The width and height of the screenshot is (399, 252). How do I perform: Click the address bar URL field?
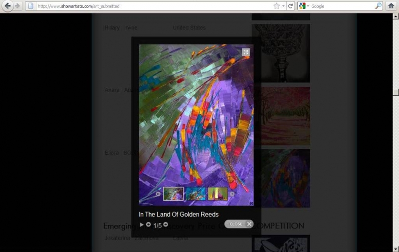point(150,6)
